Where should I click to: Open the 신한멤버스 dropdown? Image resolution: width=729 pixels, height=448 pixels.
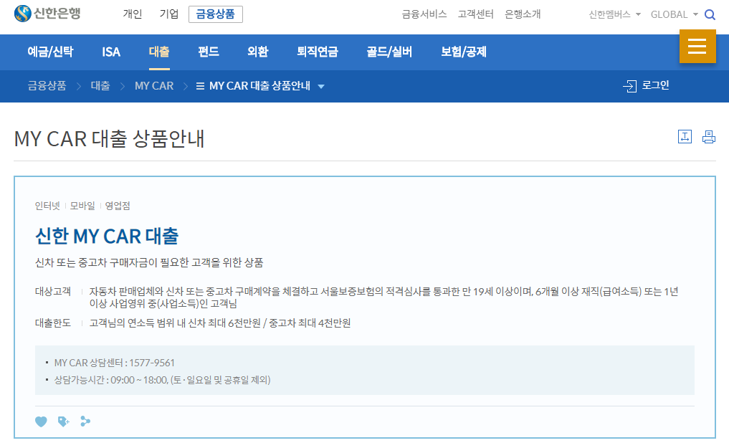click(614, 14)
